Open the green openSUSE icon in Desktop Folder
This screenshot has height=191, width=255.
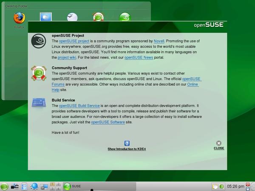tap(125, 17)
